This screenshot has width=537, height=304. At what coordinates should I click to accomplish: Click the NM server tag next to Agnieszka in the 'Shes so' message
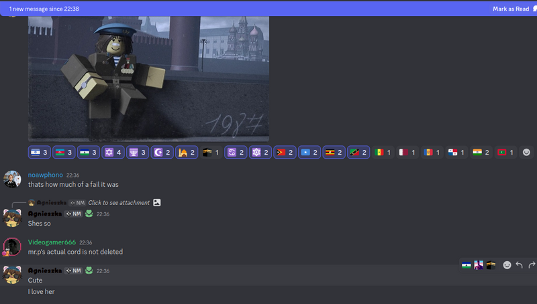tap(74, 214)
